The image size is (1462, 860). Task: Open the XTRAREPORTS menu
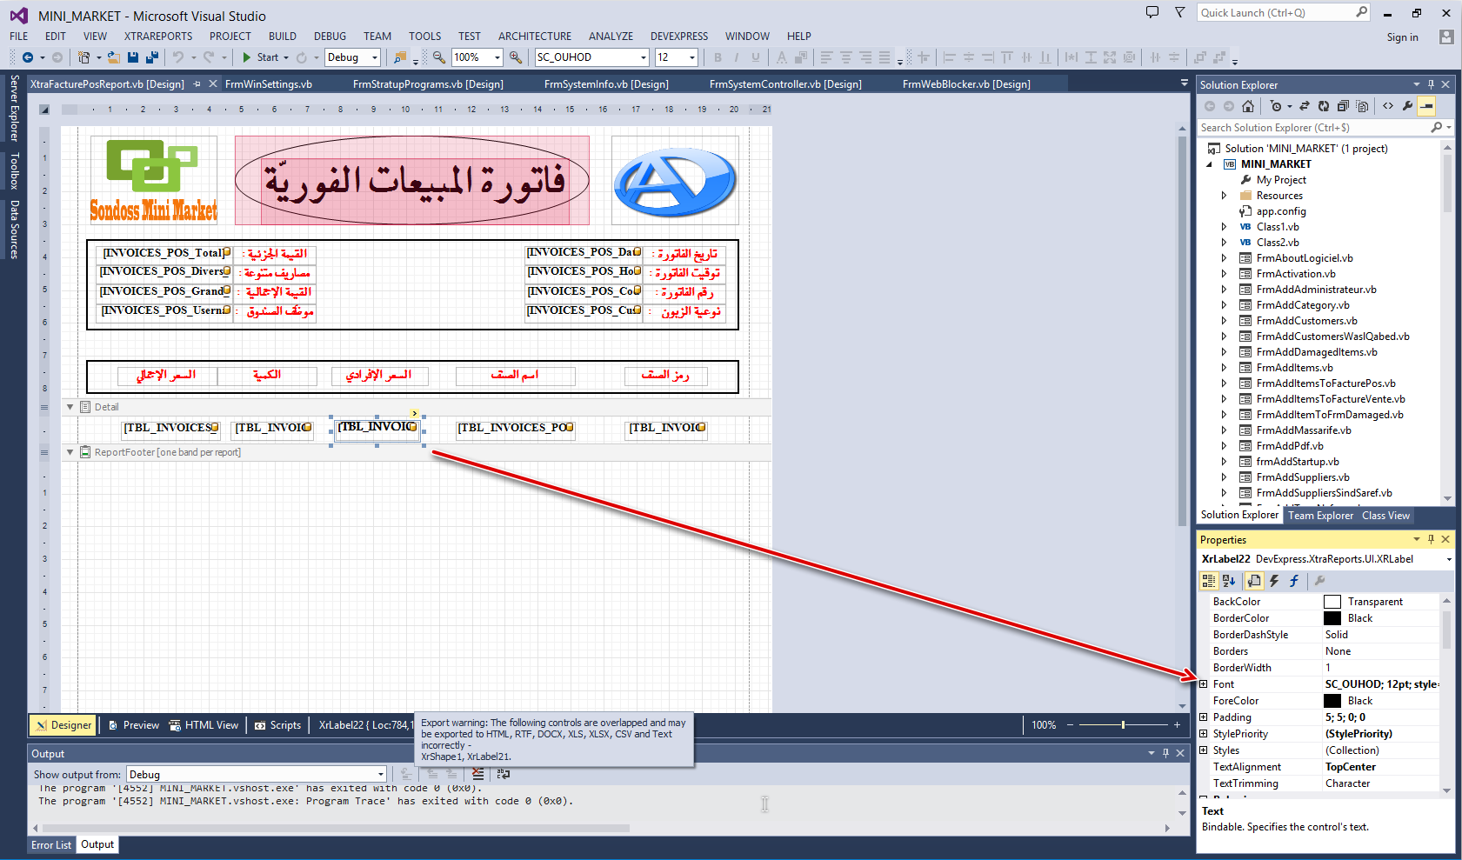(158, 37)
